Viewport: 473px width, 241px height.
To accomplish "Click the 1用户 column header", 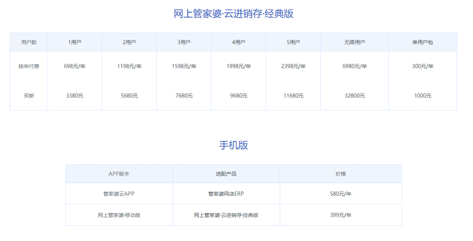I will click(x=74, y=42).
